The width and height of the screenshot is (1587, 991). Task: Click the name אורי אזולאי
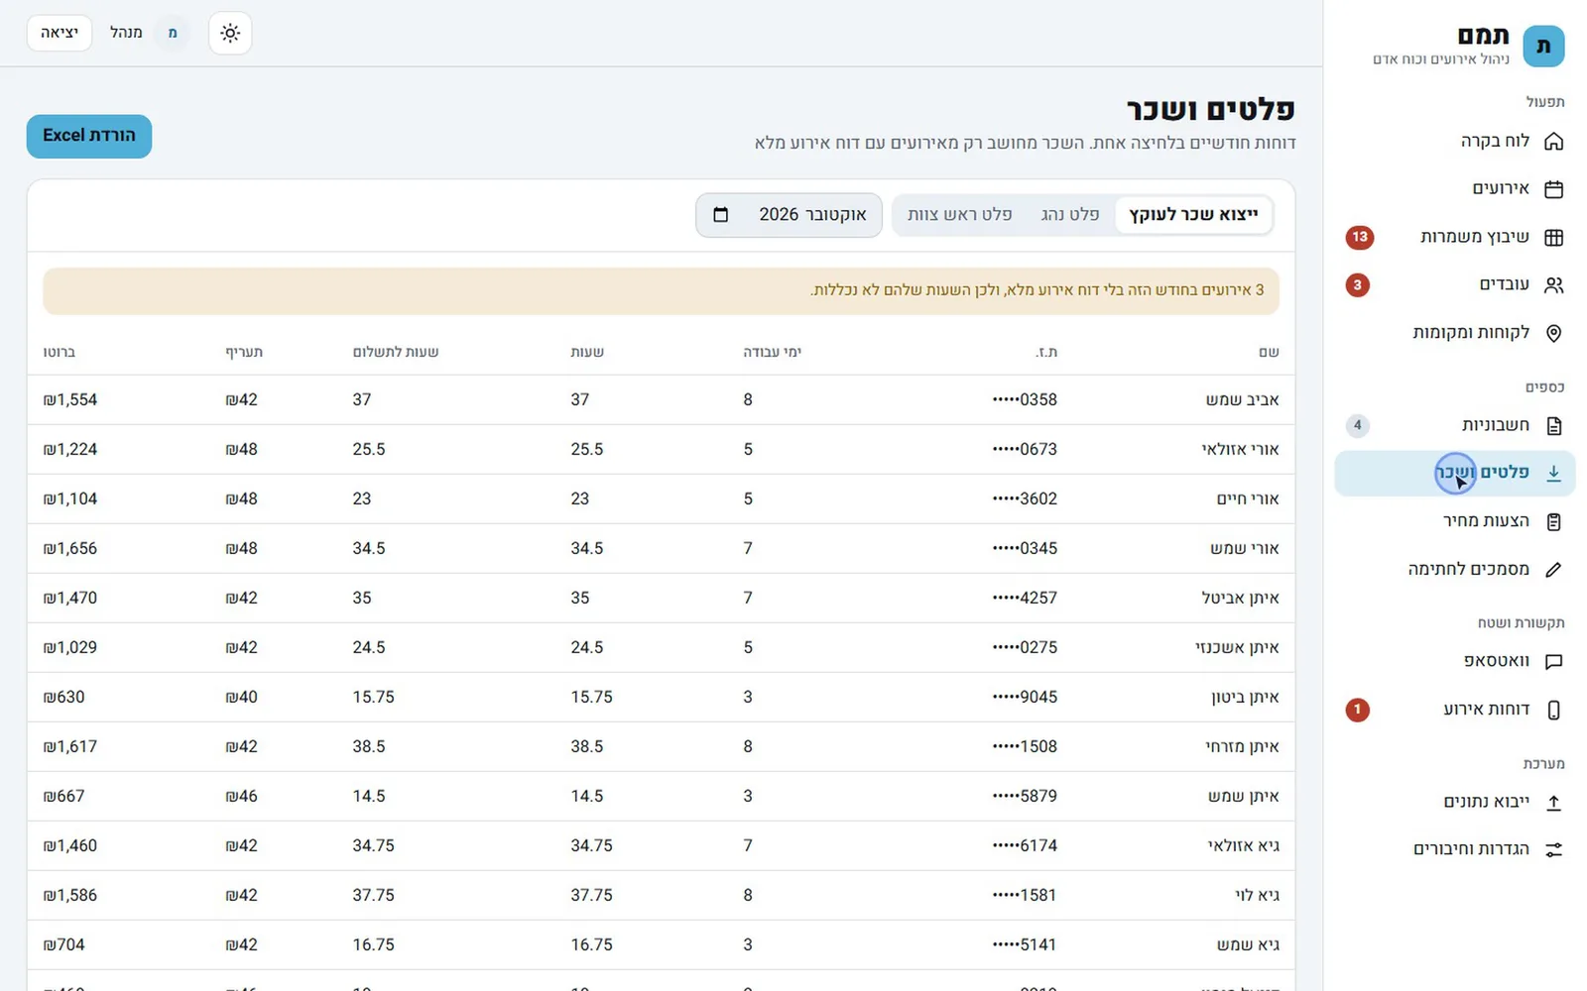pos(1240,450)
